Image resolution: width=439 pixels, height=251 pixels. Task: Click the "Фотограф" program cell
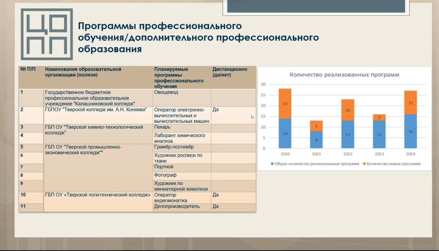[165, 175]
